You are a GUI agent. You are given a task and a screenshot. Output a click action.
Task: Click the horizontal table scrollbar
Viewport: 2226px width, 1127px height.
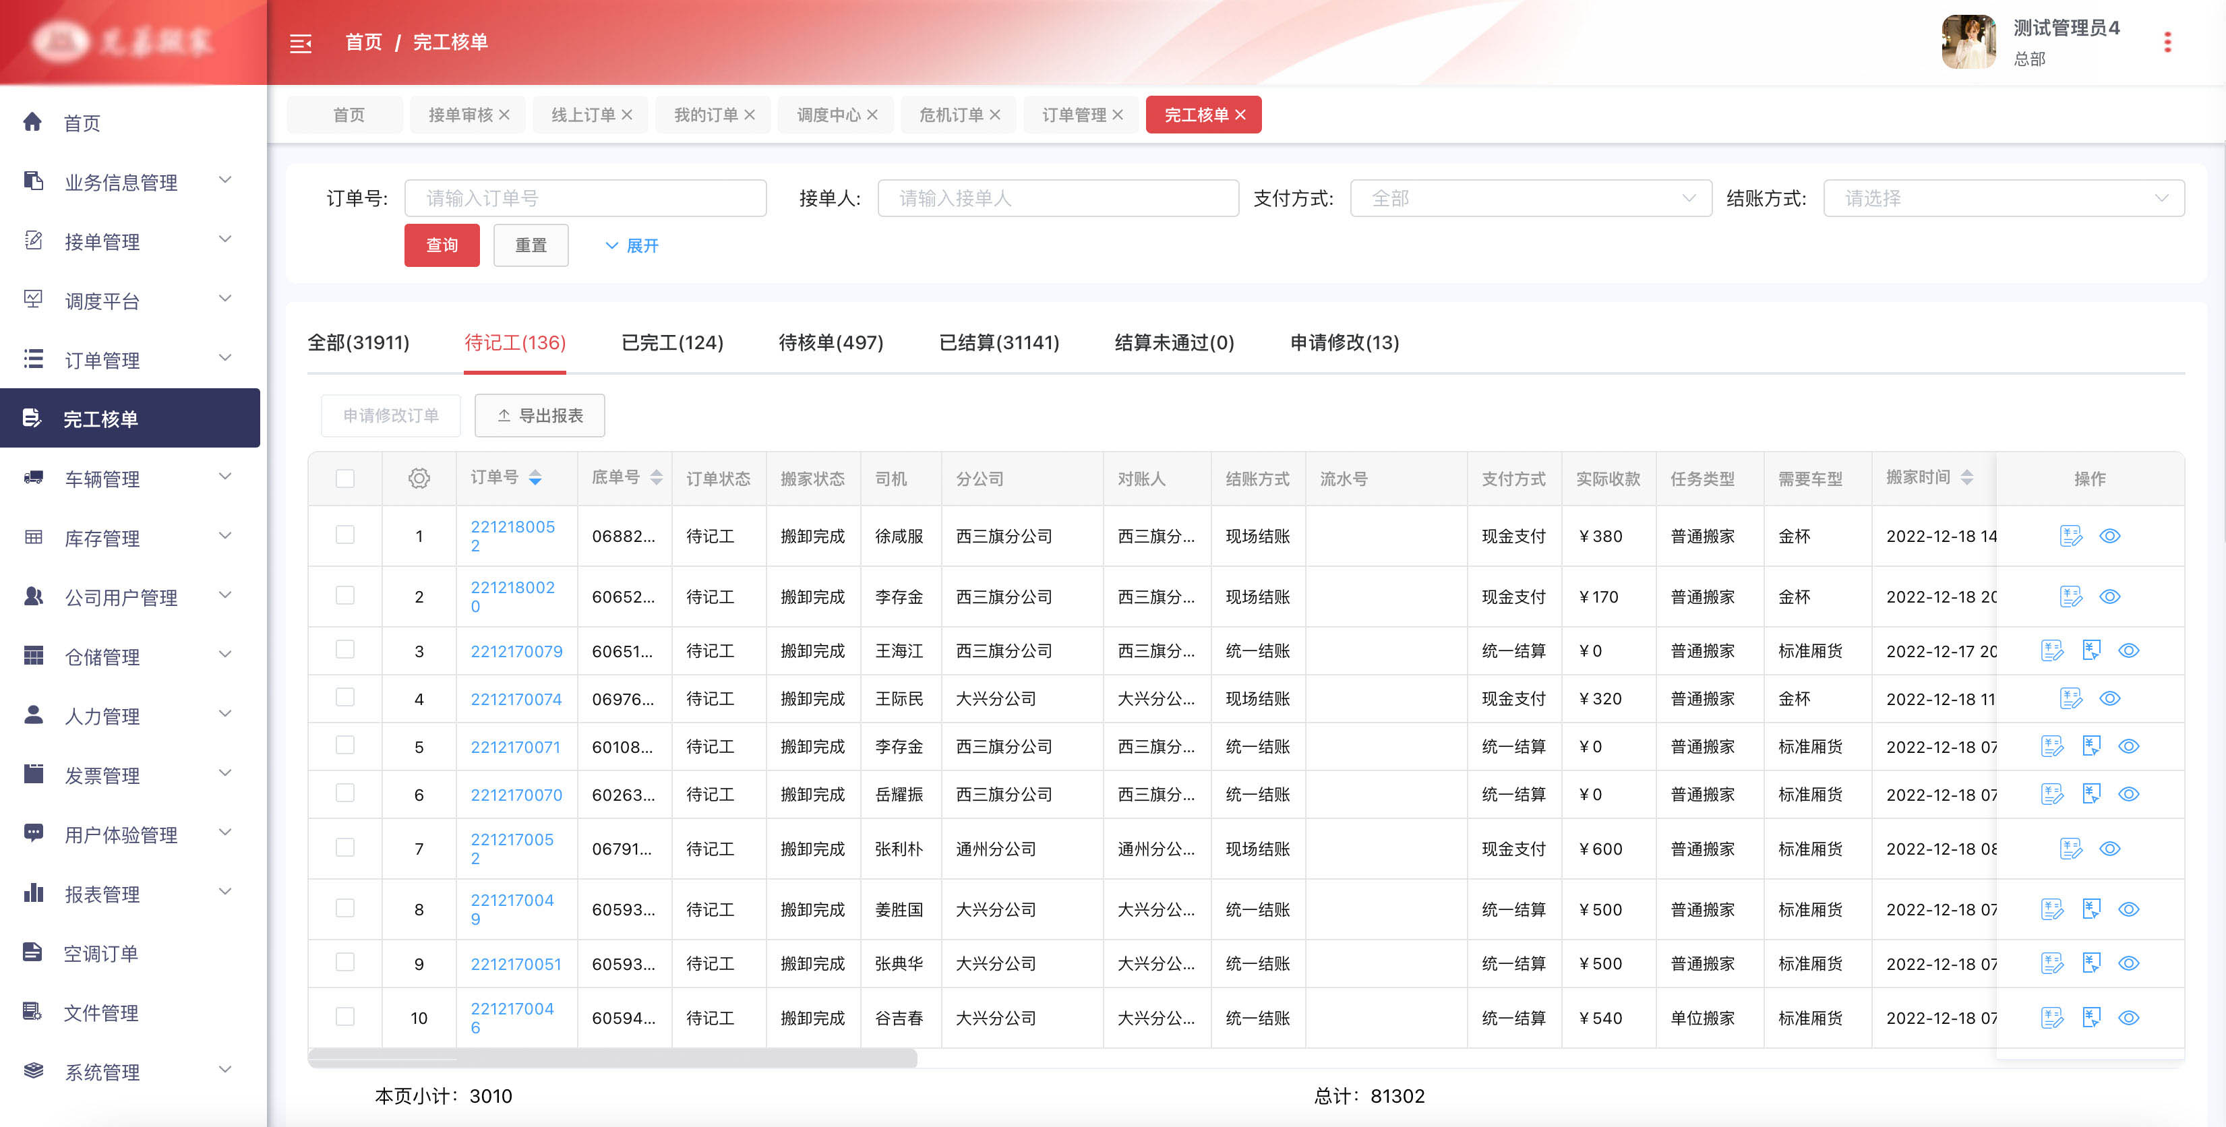(612, 1059)
